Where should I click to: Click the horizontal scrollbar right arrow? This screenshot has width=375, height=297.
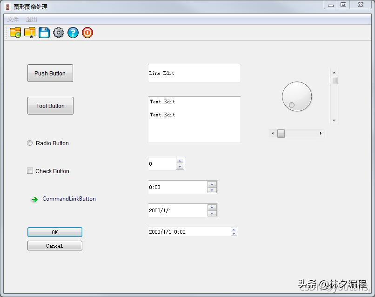pyautogui.click(x=321, y=133)
